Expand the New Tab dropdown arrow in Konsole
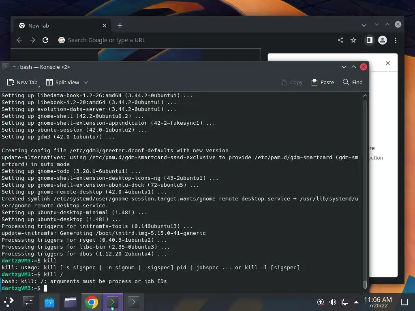The height and width of the screenshot is (311, 415). pyautogui.click(x=39, y=86)
